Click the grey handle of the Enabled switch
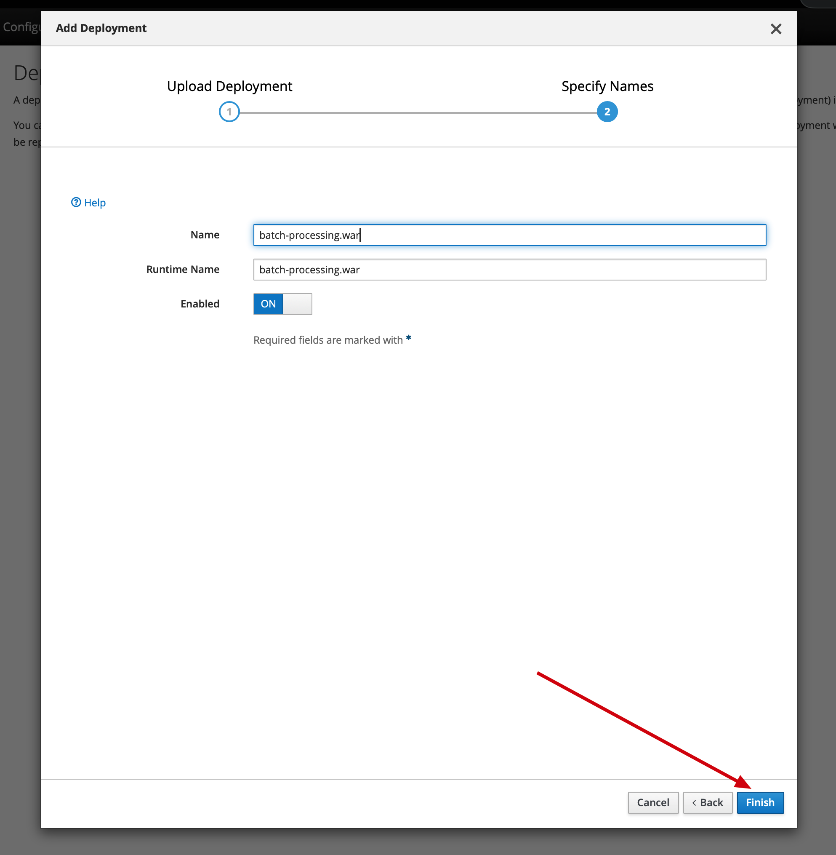Viewport: 836px width, 855px height. coord(297,304)
